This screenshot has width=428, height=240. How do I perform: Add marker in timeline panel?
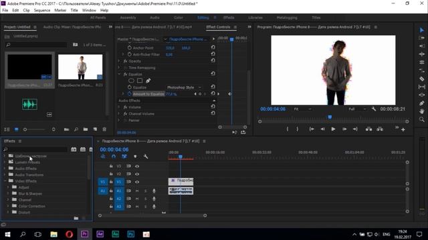(135, 157)
